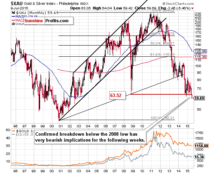Screen dimensions: 209x174
Task: Click the $XAU ticker symbol in the title
Action: tap(17, 3)
